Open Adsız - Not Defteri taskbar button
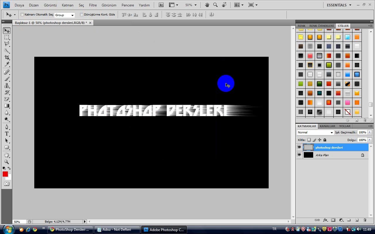The height and width of the screenshot is (234, 375). tap(117, 230)
